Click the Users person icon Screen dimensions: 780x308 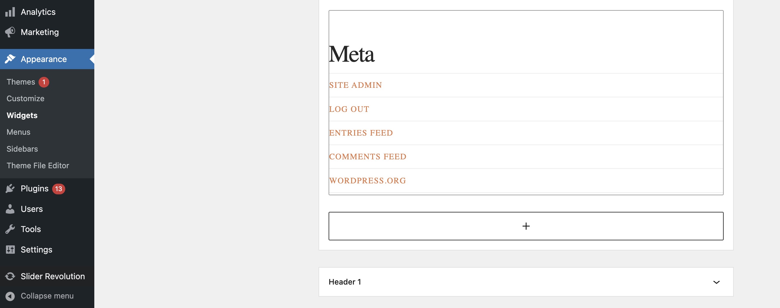click(x=10, y=209)
